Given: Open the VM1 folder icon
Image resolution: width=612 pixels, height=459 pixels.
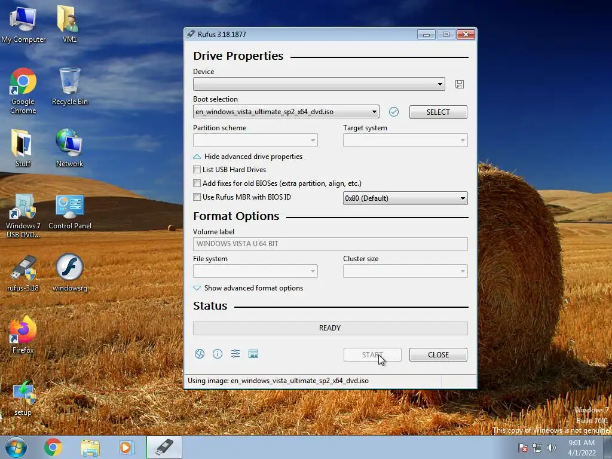Looking at the screenshot, I should pyautogui.click(x=69, y=24).
